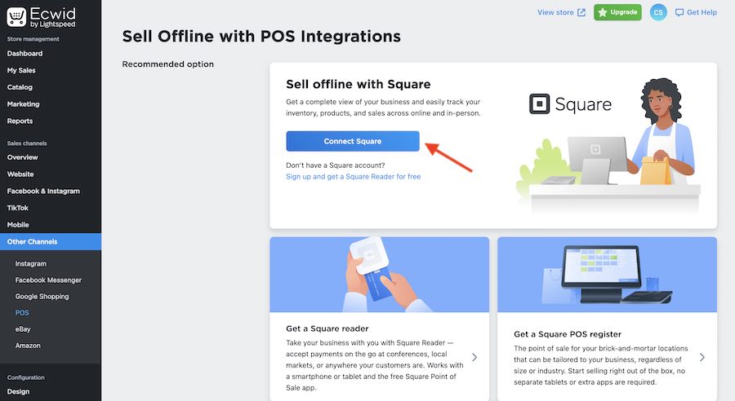Click the Sell offline with Square heading

point(359,84)
